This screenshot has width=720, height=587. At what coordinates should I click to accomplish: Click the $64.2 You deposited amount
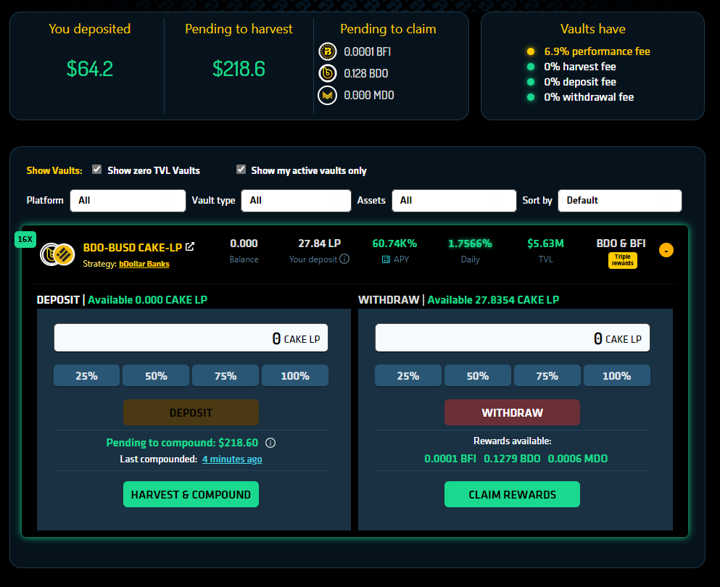click(89, 69)
